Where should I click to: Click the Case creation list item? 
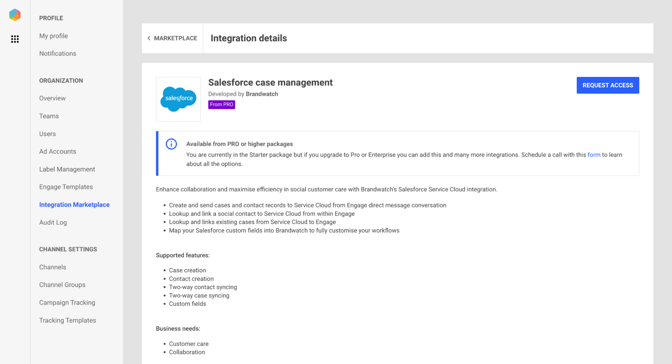pos(187,270)
